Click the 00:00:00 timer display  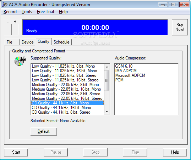[95, 28]
